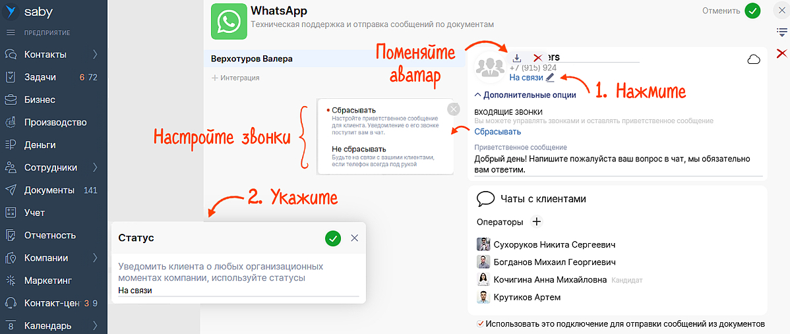This screenshot has height=334, width=790.
Task: Delete the avatar with the red X
Action: click(537, 58)
